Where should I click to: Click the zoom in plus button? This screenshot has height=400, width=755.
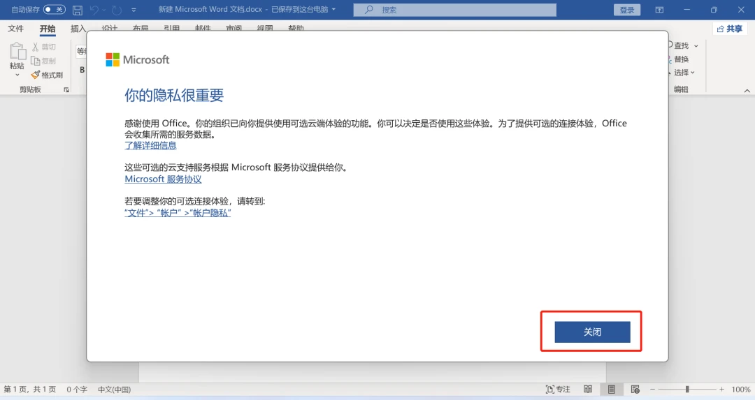coord(721,390)
